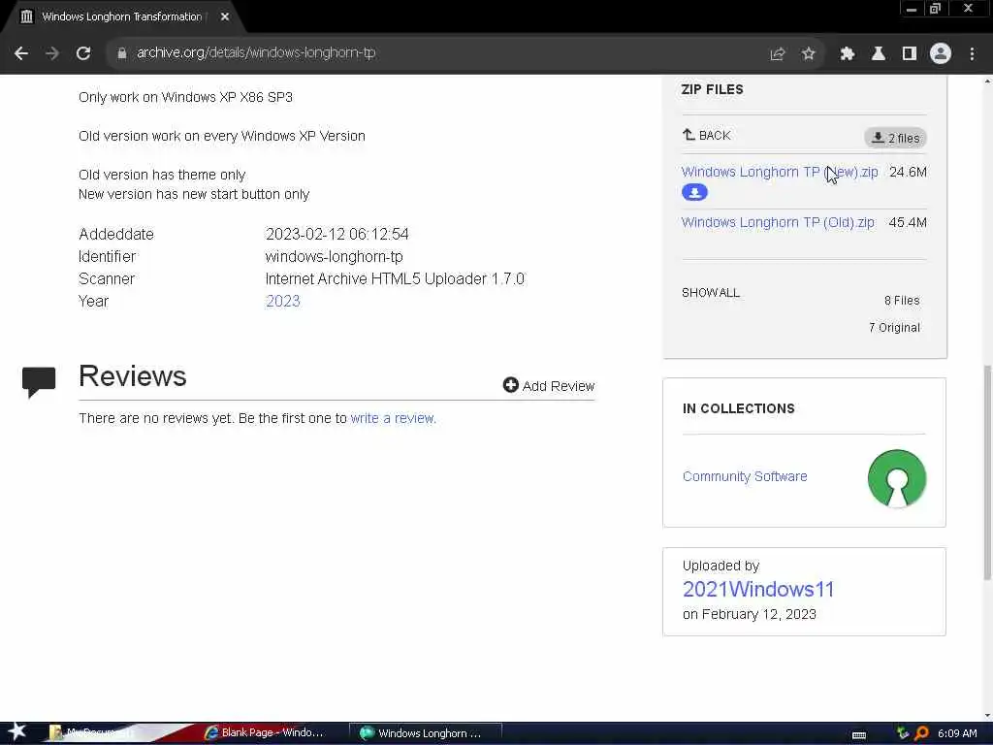
Task: Open the extensions puzzle icon
Action: pos(847,54)
